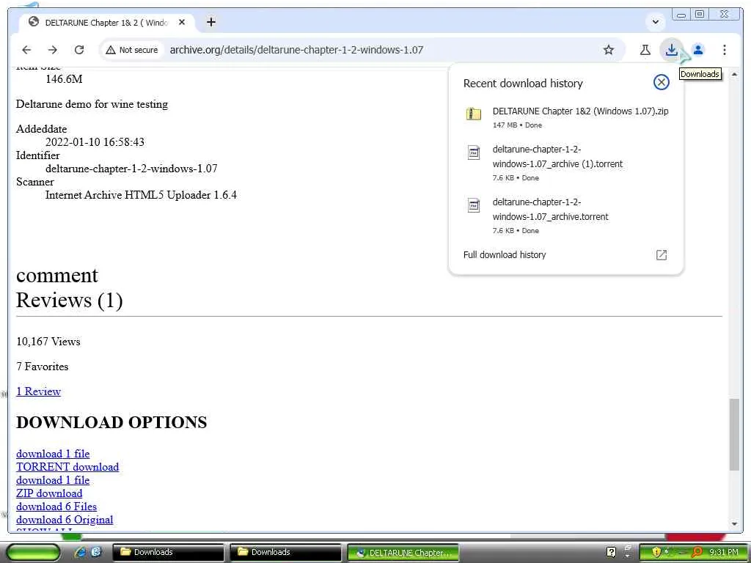The height and width of the screenshot is (563, 751).
Task: Click the help question mark tray icon
Action: pyautogui.click(x=611, y=552)
